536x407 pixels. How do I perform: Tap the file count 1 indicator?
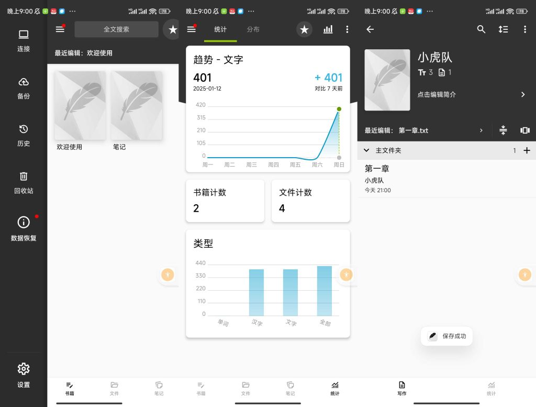(x=445, y=72)
